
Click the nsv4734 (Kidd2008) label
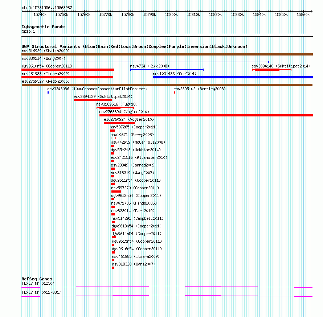150,66
